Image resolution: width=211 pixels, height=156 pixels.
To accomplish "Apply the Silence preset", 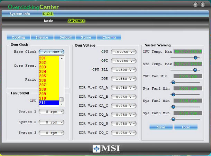I will pyautogui.click(x=42, y=37).
